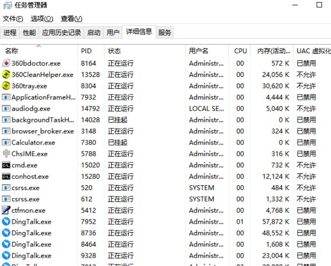Click 已挂起 status of backgroundTaskH...
Viewport: 331px width, 266px height.
118,120
